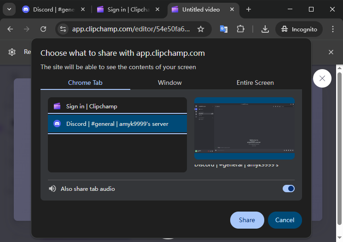343x242 pixels.
Task: View site information icon in address bar
Action: 63,29
